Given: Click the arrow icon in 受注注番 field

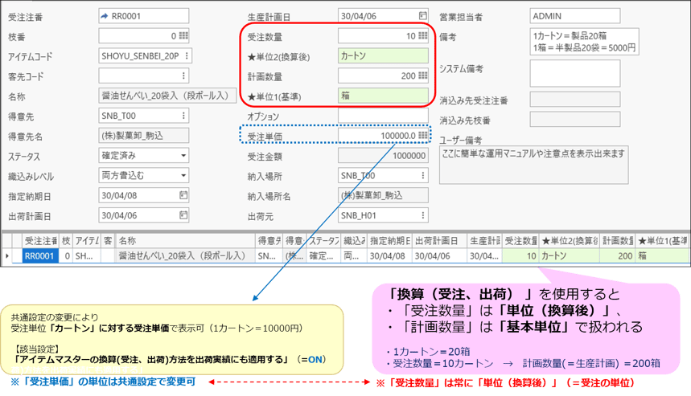Looking at the screenshot, I should coord(105,16).
